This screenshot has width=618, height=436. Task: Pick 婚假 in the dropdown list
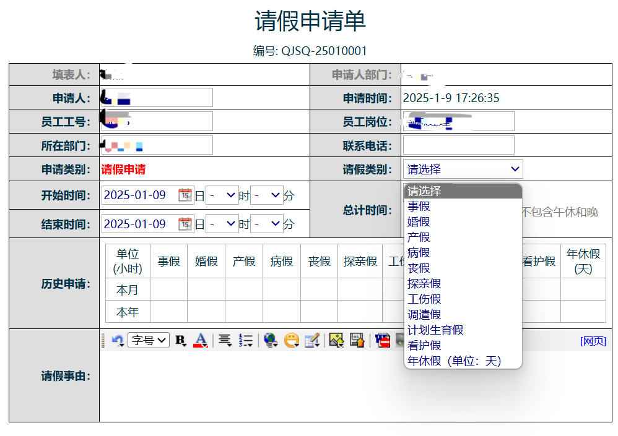coord(419,221)
